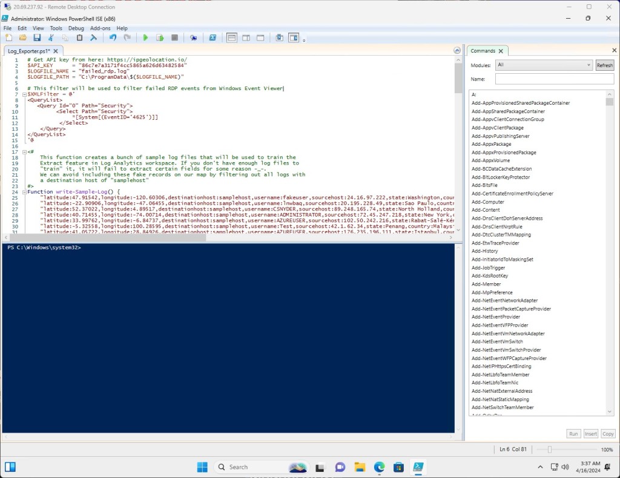The height and width of the screenshot is (478, 620).
Task: Click the Run Script green play icon
Action: click(x=145, y=38)
